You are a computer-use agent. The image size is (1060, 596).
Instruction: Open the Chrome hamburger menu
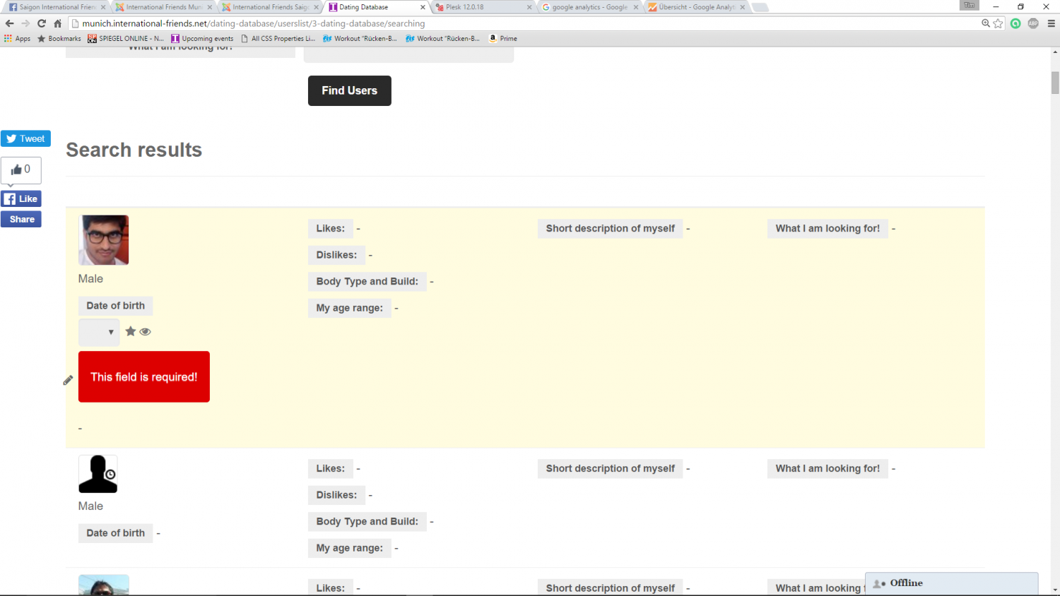[x=1051, y=23]
